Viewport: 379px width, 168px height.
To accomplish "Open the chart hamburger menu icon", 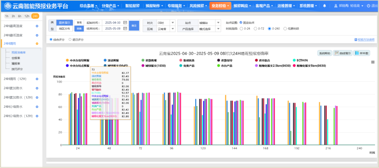I will point(373,62).
